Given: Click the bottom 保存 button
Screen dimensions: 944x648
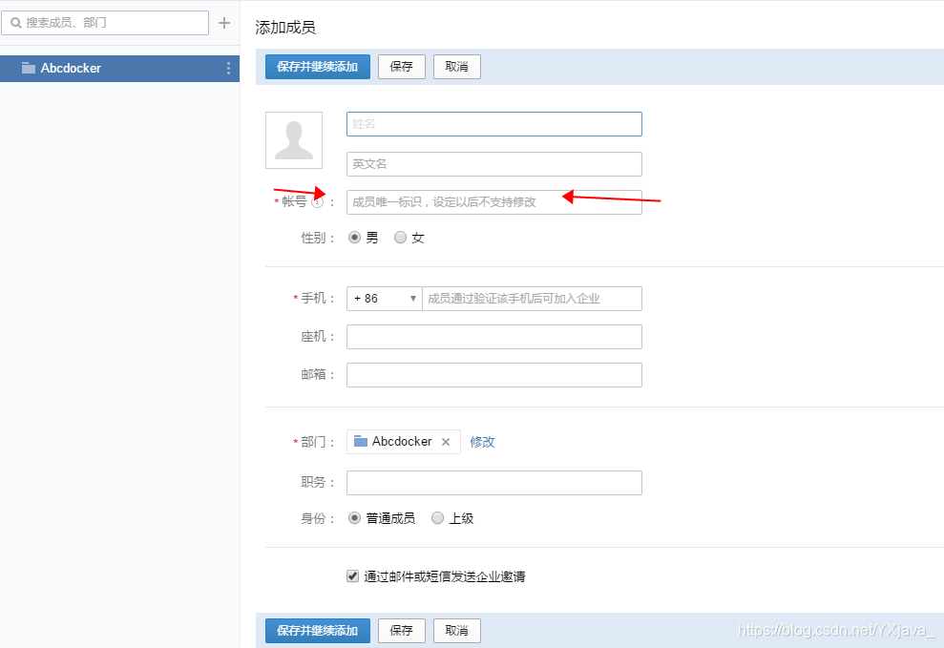Looking at the screenshot, I should tap(402, 631).
